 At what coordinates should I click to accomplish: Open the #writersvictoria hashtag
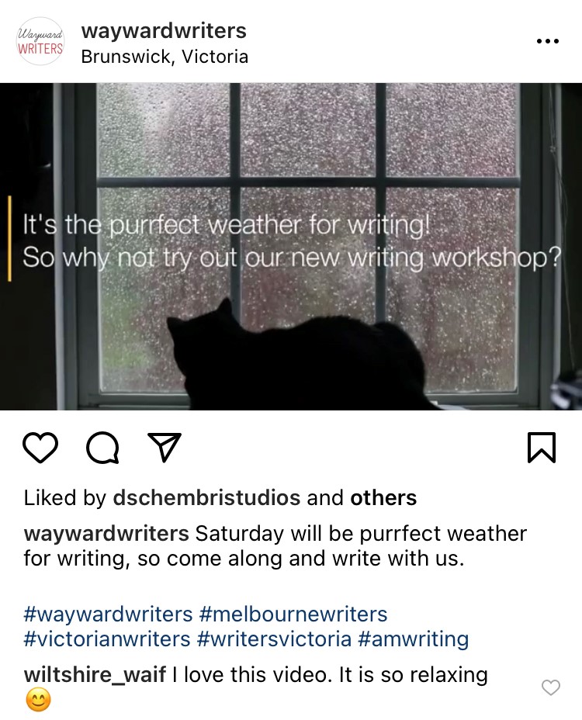[x=274, y=639]
